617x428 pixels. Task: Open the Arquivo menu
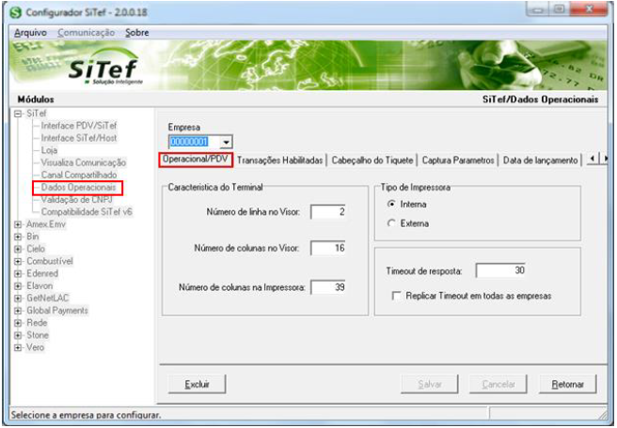click(30, 33)
